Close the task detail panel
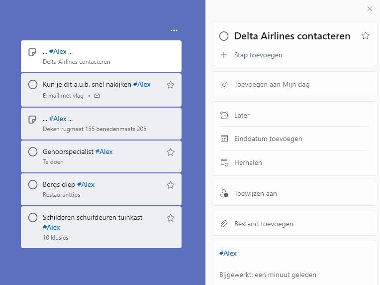Viewport: 380px width, 285px height. [370, 8]
